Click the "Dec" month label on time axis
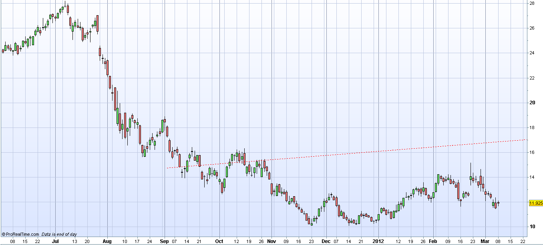543x245 pixels. click(x=326, y=241)
